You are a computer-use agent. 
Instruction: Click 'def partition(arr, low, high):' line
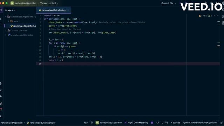62,19
